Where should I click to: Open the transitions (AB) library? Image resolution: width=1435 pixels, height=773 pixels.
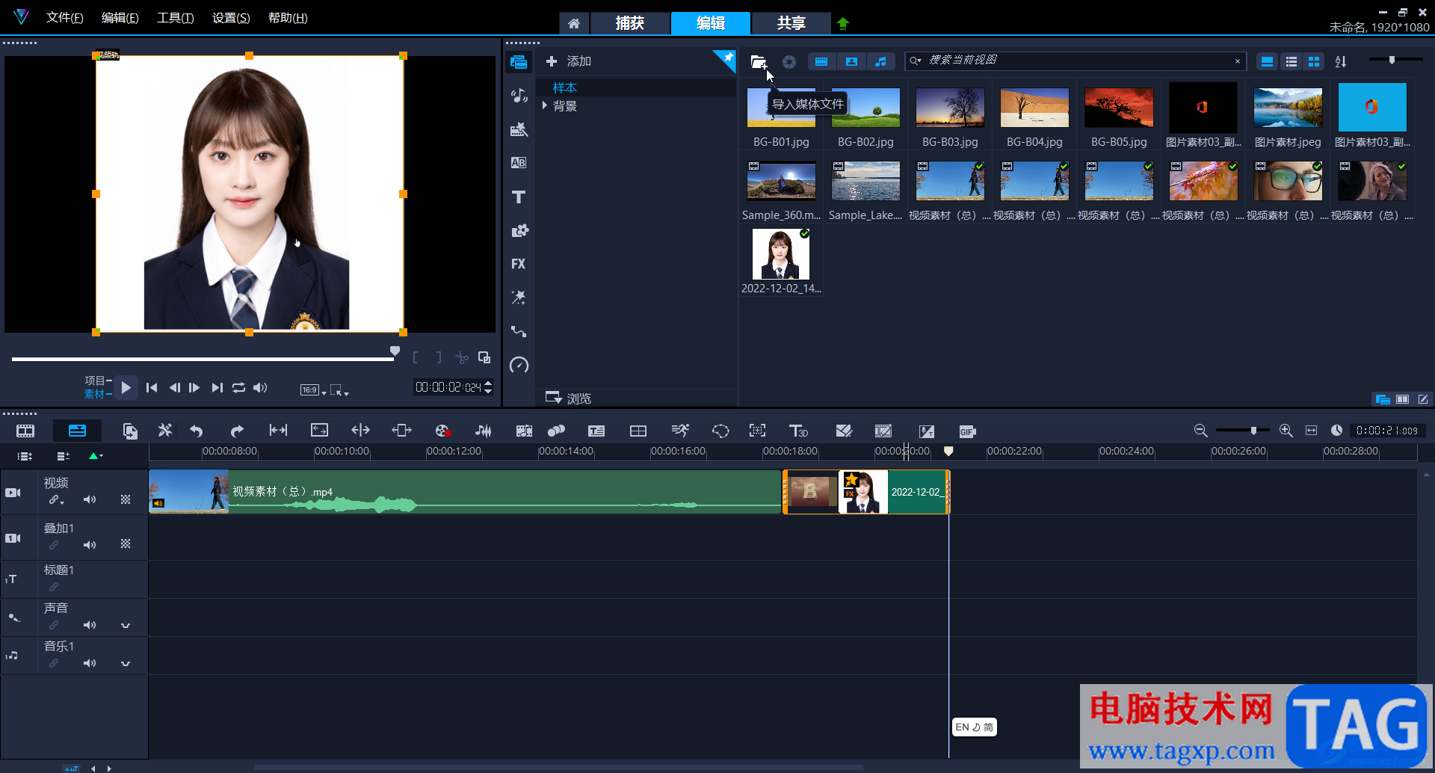coord(519,162)
